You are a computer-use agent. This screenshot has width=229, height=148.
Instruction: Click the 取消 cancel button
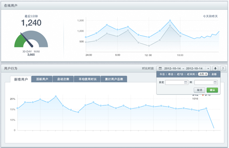pyautogui.click(x=199, y=90)
